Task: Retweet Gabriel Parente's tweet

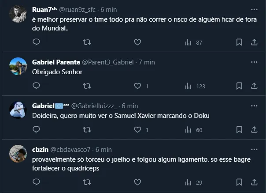Action: (87, 86)
